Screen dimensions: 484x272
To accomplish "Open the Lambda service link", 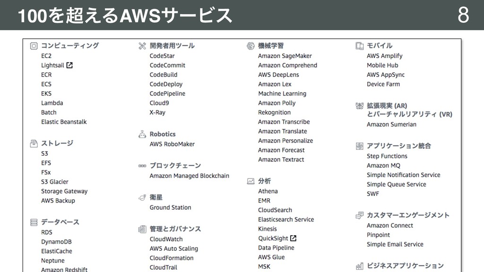I will pos(52,103).
